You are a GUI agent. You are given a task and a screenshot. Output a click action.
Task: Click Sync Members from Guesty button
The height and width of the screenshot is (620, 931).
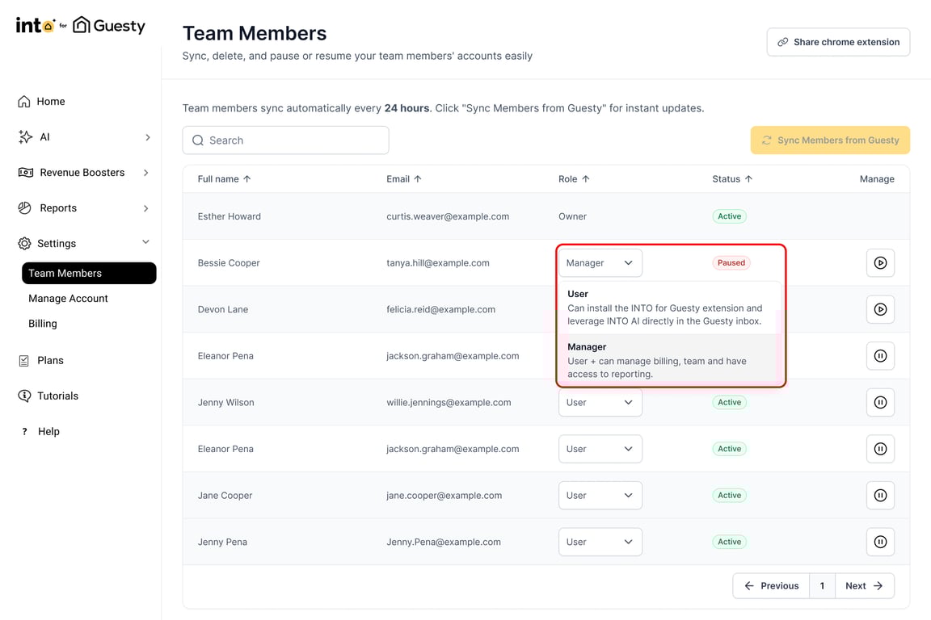[829, 140]
